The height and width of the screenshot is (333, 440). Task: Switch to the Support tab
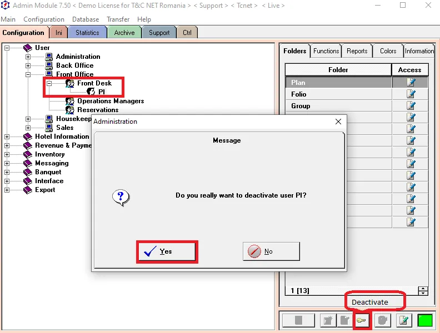tap(159, 33)
